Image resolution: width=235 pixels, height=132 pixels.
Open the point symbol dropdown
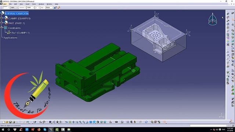click(37, 7)
